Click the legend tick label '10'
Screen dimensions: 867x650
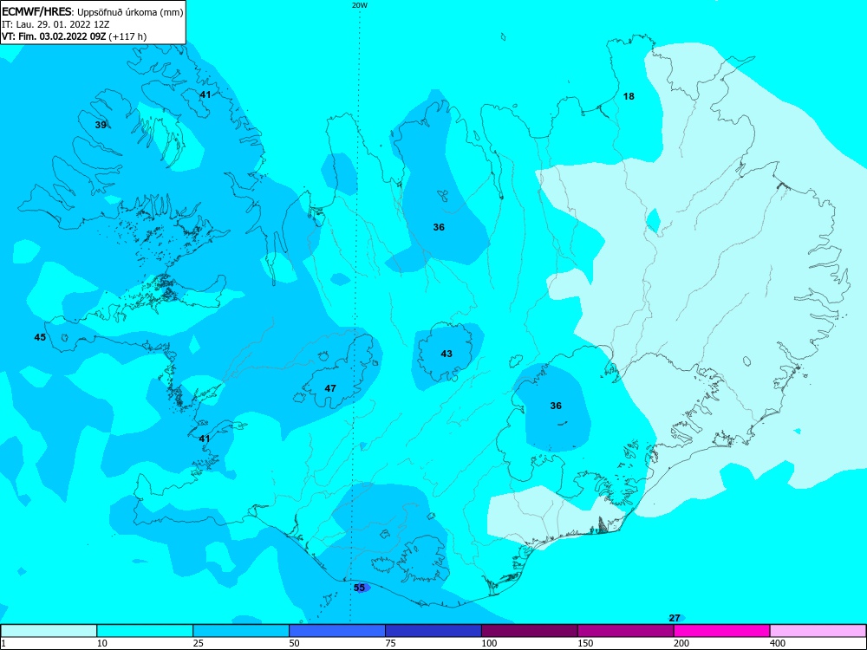click(x=103, y=643)
